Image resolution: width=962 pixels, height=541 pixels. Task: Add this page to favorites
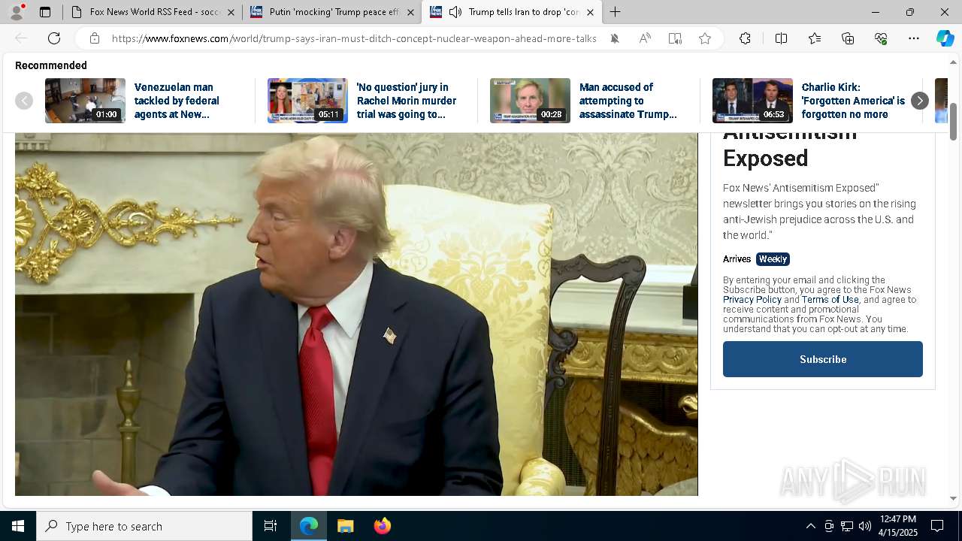705,38
